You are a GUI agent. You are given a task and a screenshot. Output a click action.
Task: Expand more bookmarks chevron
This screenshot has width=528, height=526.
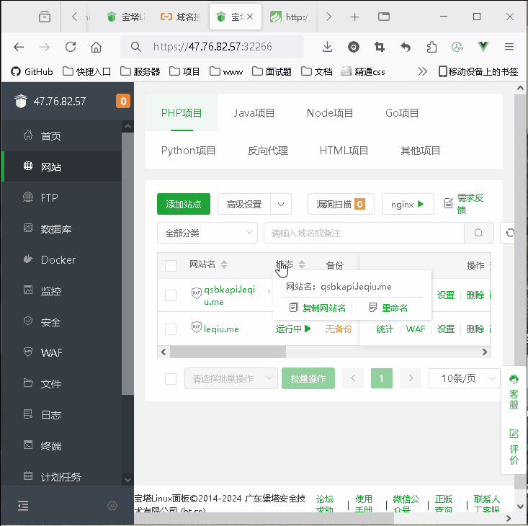coord(422,71)
